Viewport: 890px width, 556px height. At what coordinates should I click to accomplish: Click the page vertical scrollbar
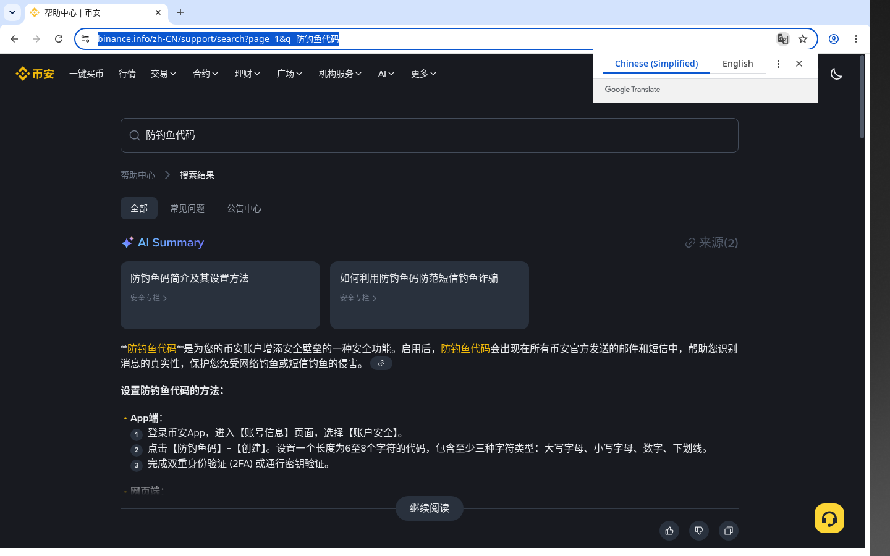tap(862, 96)
